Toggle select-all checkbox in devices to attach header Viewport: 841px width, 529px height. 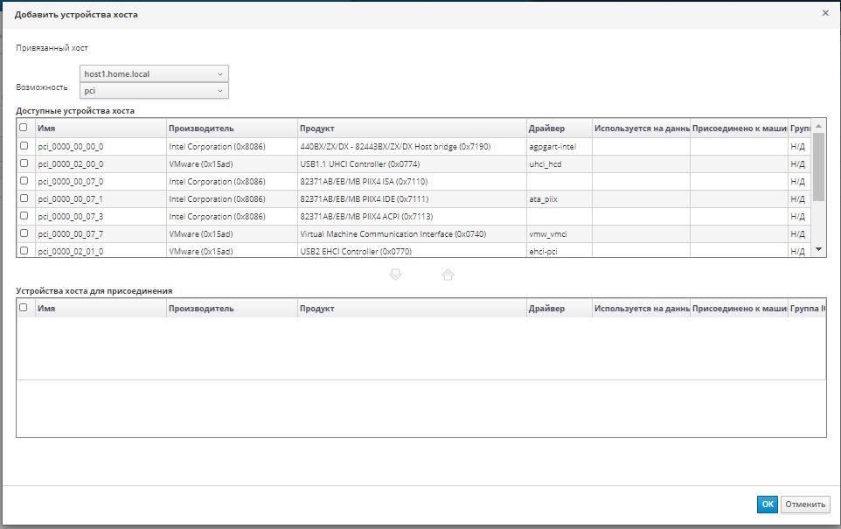[24, 308]
